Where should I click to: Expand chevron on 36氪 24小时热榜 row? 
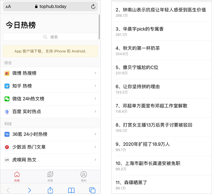95,134
